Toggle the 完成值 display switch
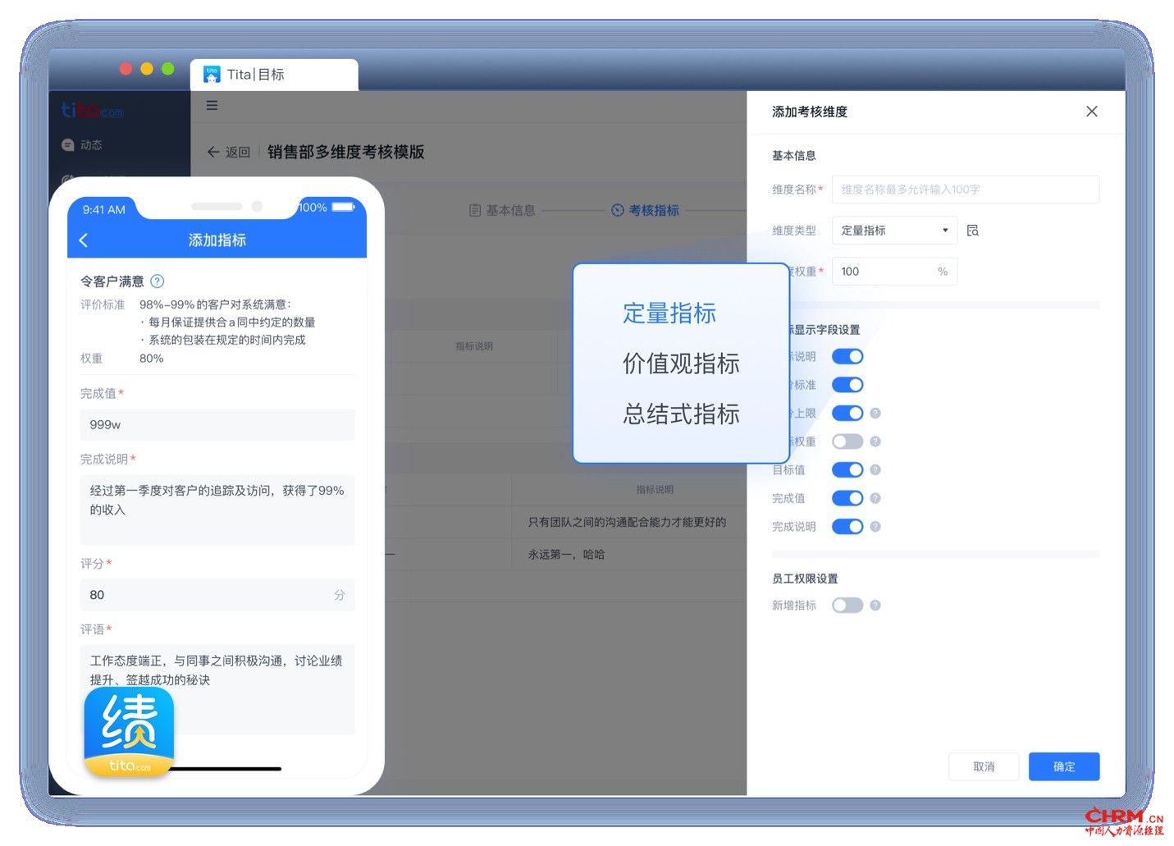This screenshot has width=1174, height=846. (847, 498)
